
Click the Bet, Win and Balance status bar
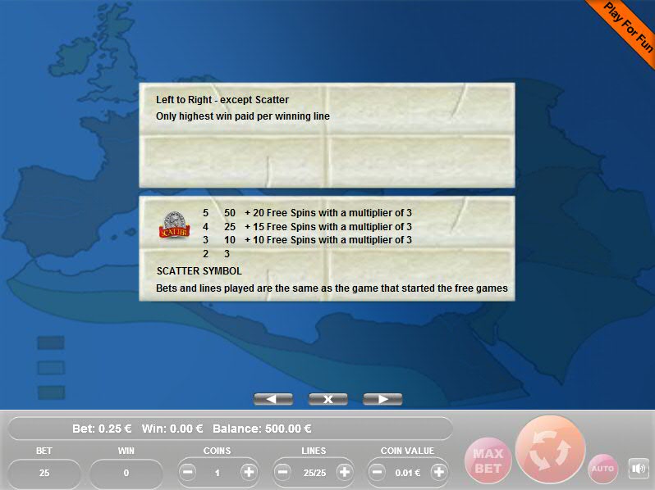230,429
